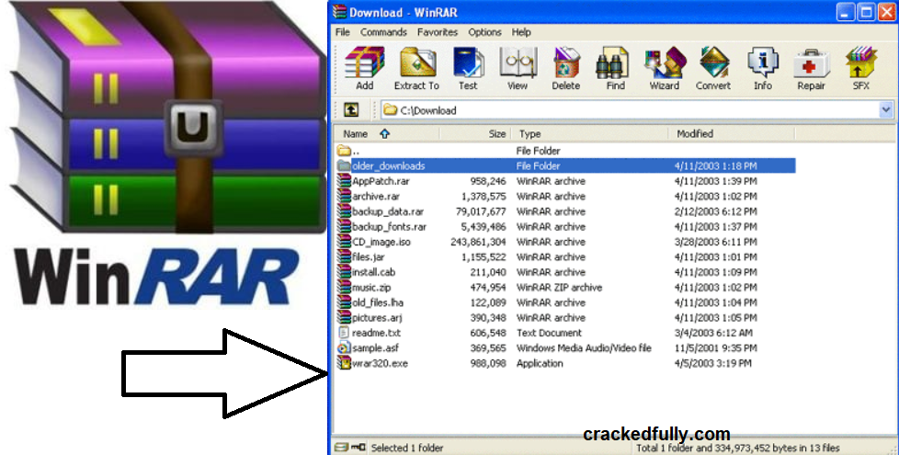Select the CD_image.iso file name

coord(381,242)
